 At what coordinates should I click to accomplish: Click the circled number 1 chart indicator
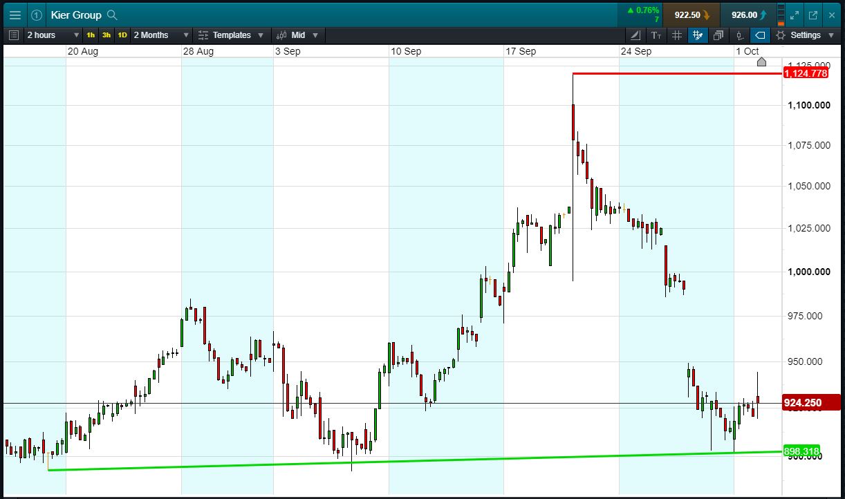pyautogui.click(x=37, y=15)
